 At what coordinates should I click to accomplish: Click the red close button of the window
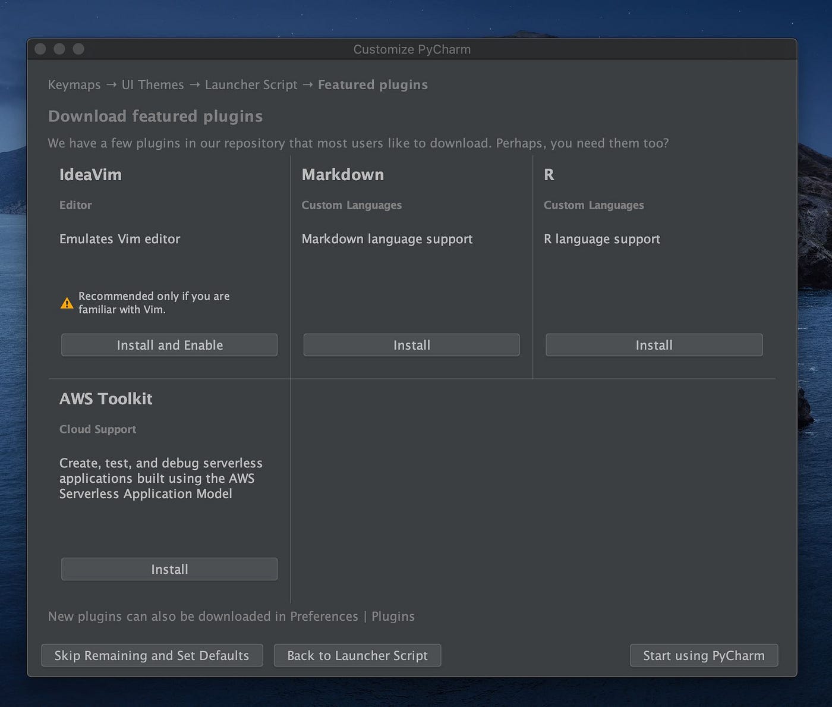tap(39, 49)
